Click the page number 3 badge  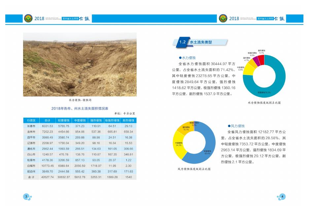click(x=26, y=197)
